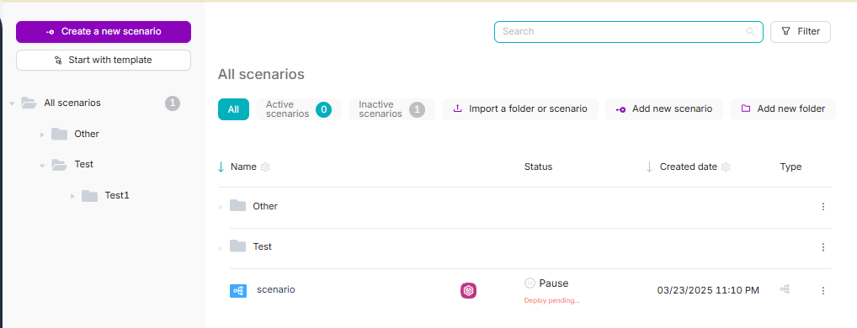Open the Filter button
The width and height of the screenshot is (857, 328).
coord(801,32)
